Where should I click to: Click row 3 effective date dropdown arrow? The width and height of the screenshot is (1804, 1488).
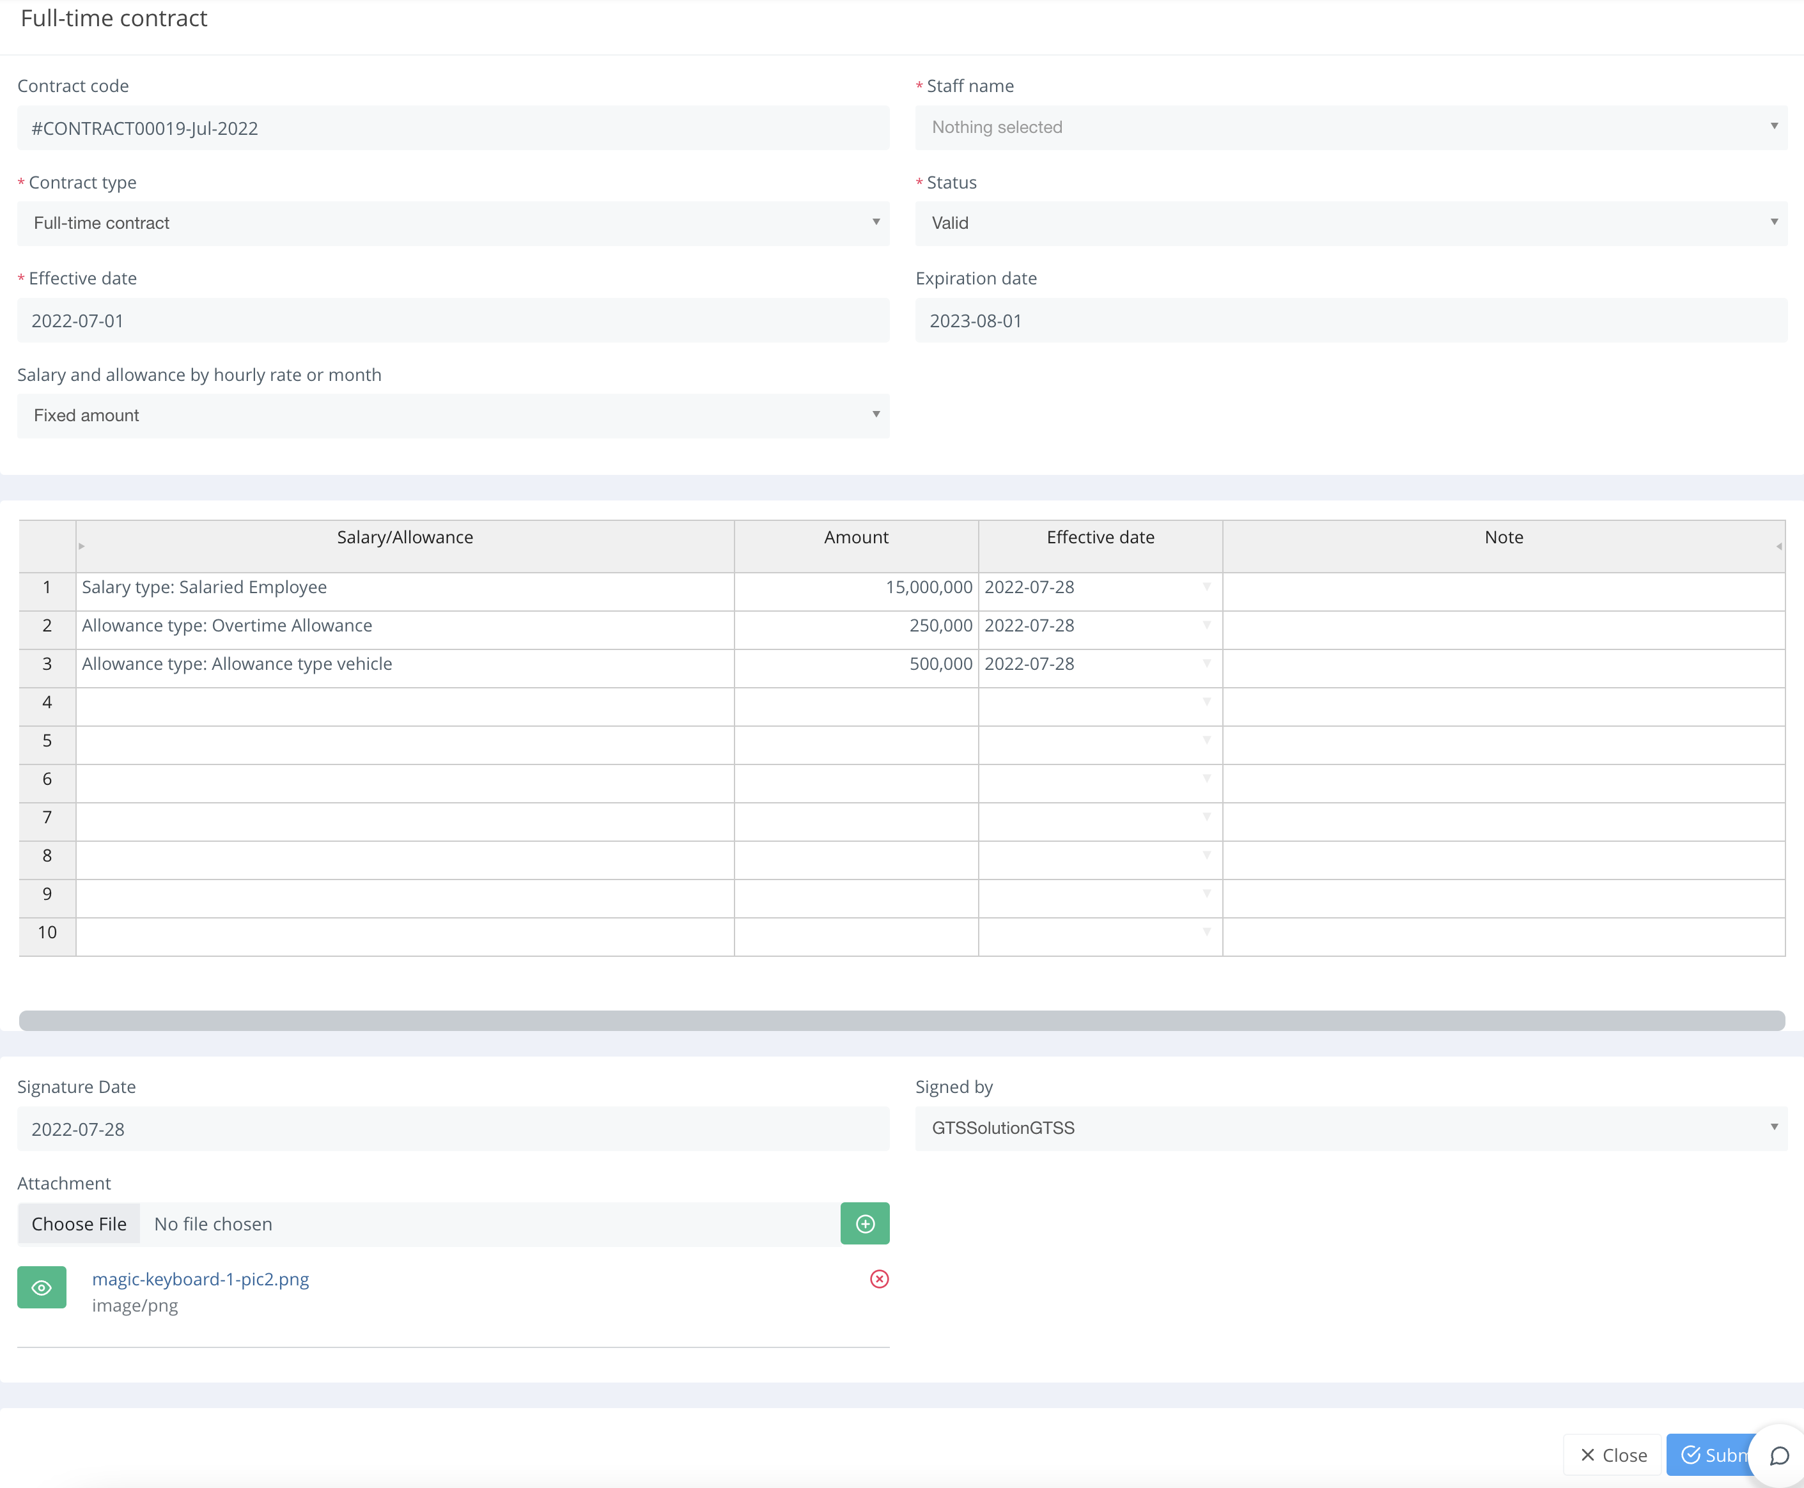pos(1206,663)
